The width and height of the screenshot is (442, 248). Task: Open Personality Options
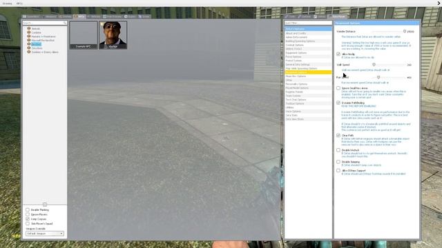pyautogui.click(x=308, y=84)
